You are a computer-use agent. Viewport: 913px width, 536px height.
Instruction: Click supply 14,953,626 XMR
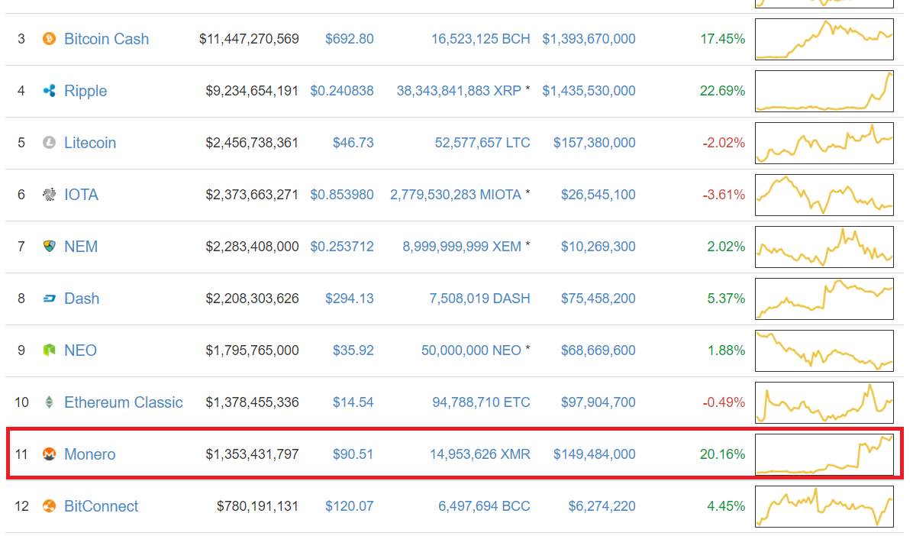(480, 454)
